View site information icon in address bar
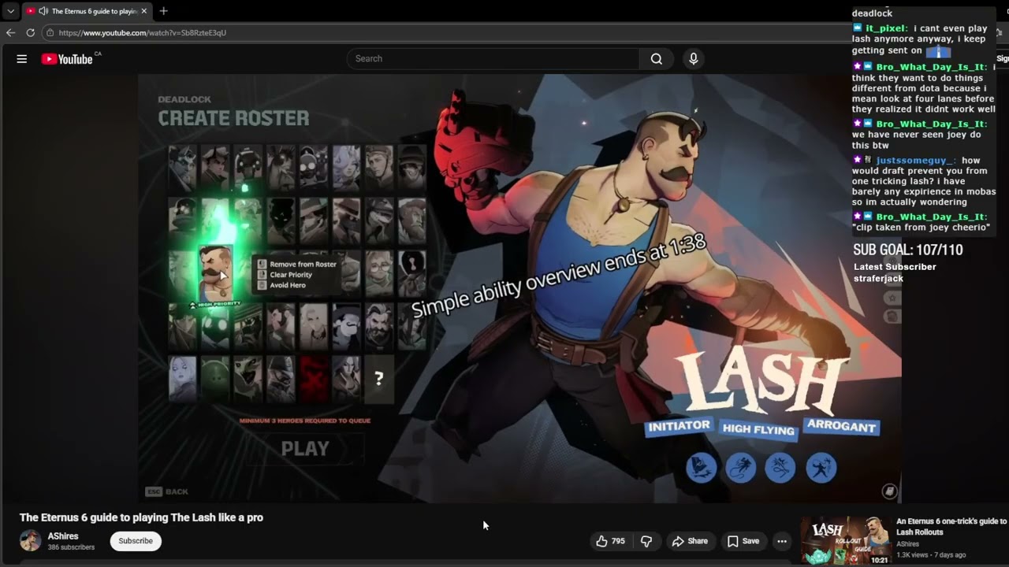 click(50, 32)
